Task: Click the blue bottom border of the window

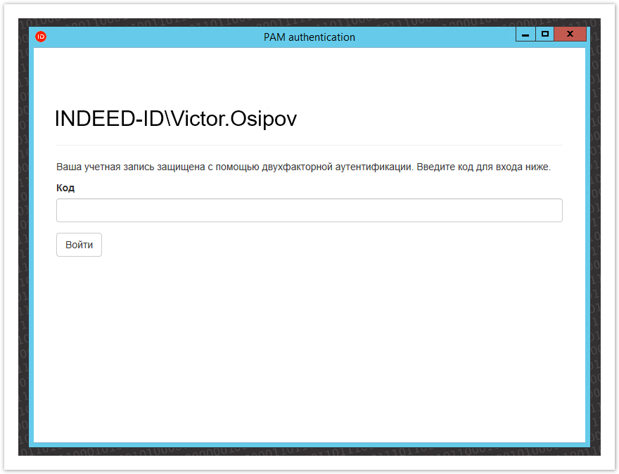Action: pos(309,444)
